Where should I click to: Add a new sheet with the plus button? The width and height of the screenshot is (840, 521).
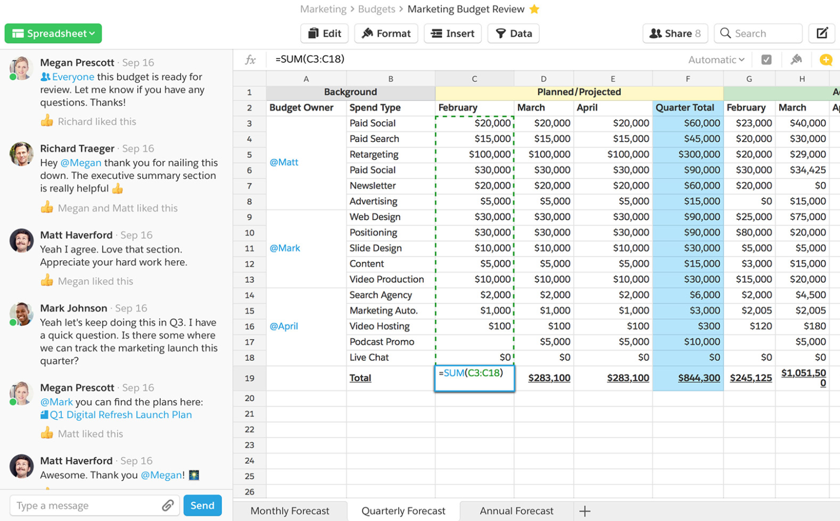(x=585, y=511)
